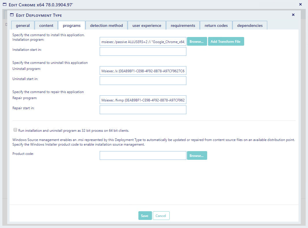Click the Uninstall program text field
Screen dimensions: 308x228
pyautogui.click(x=143, y=71)
